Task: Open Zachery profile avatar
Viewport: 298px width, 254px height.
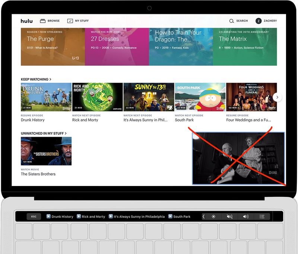Action: [259, 21]
